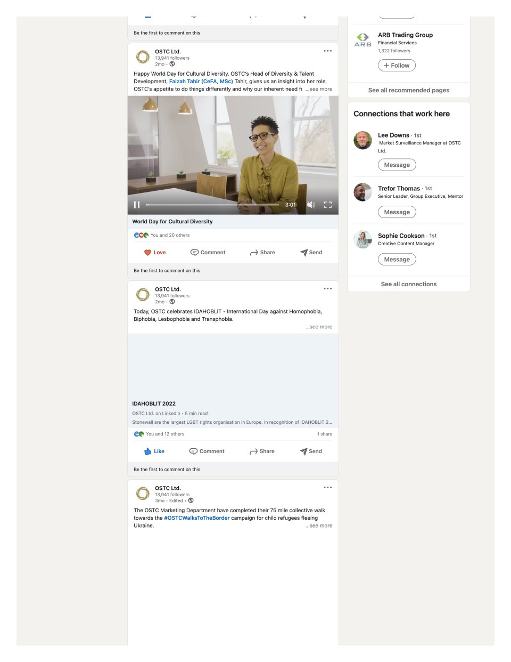511x662 pixels.
Task: Message Lee Downs
Action: coord(397,165)
